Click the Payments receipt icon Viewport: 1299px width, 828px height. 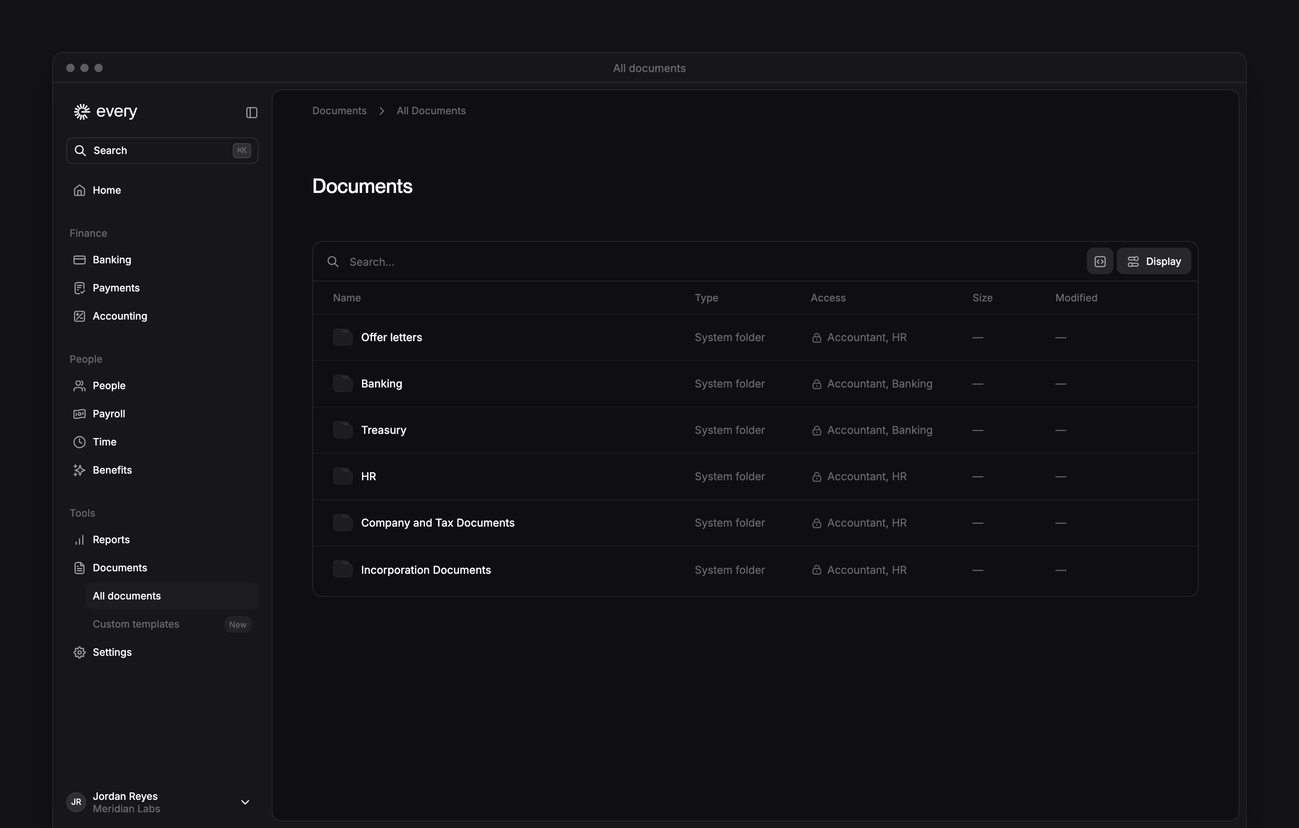tap(79, 288)
